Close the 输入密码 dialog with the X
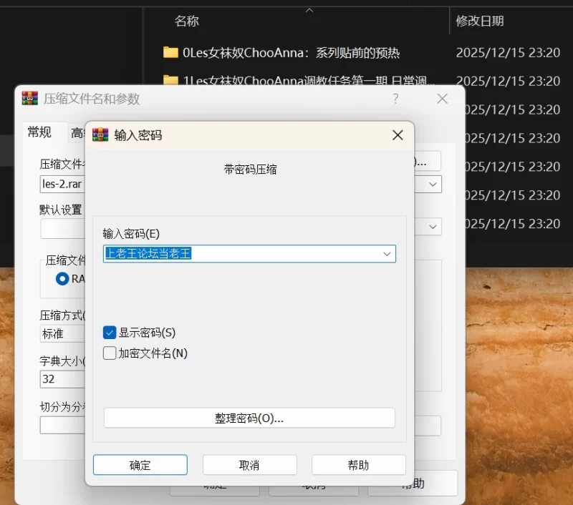The image size is (573, 505). pos(398,135)
